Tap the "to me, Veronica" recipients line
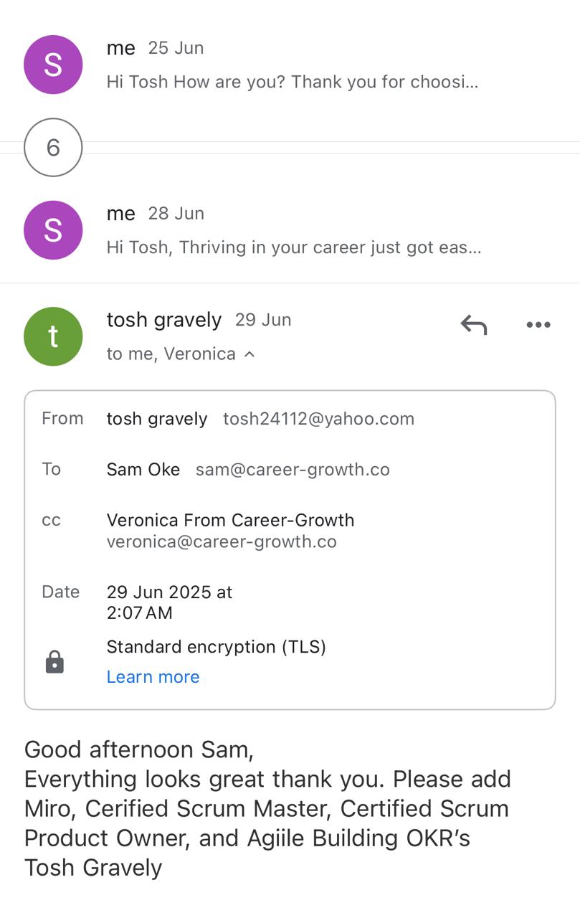Image resolution: width=580 pixels, height=918 pixels. pyautogui.click(x=171, y=354)
